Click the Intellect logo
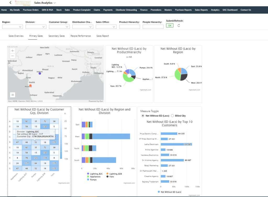Image resolution: width=268 pixels, height=197 pixels. click(x=23, y=3)
